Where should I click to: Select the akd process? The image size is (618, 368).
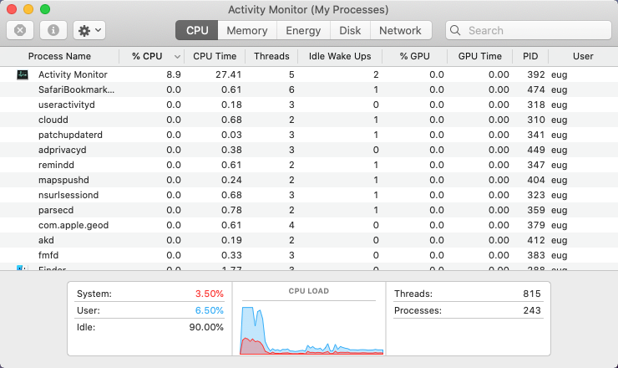(309, 240)
